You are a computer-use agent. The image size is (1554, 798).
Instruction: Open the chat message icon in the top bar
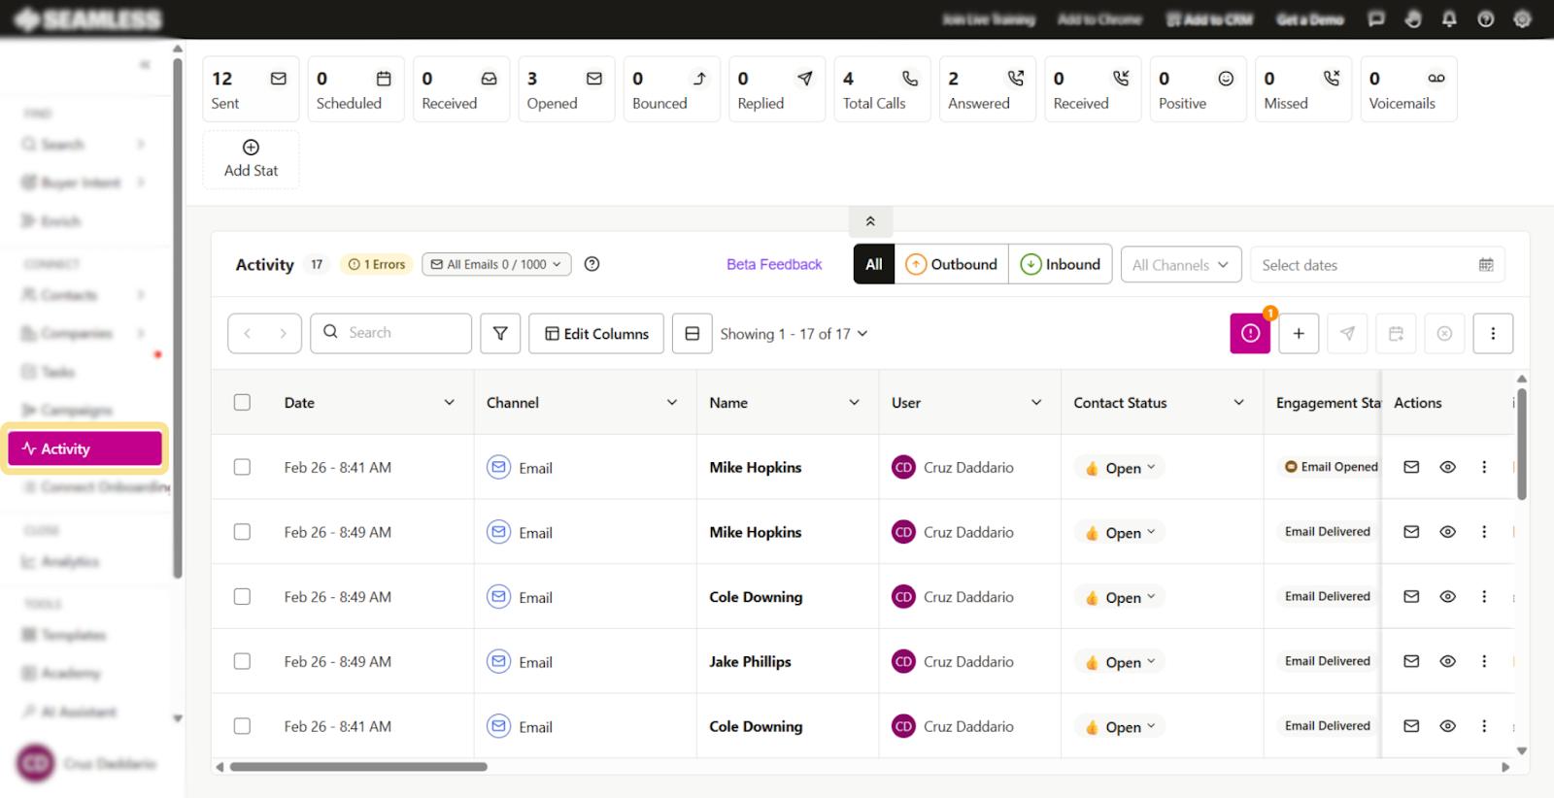coord(1376,19)
